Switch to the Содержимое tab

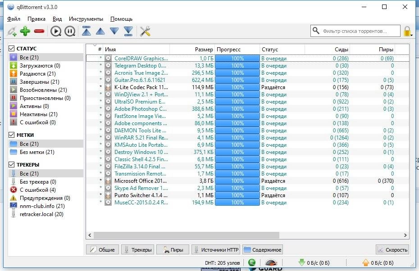263,250
